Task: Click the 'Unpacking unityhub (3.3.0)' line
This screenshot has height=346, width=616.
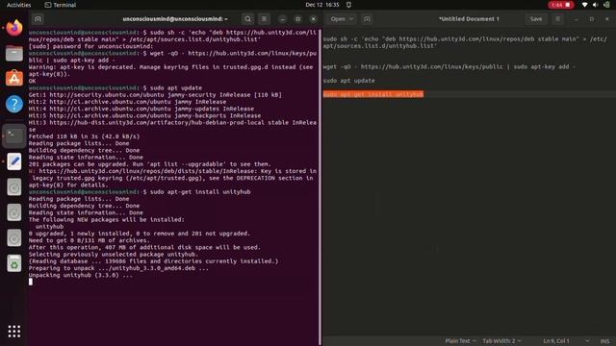Action: [x=81, y=275]
